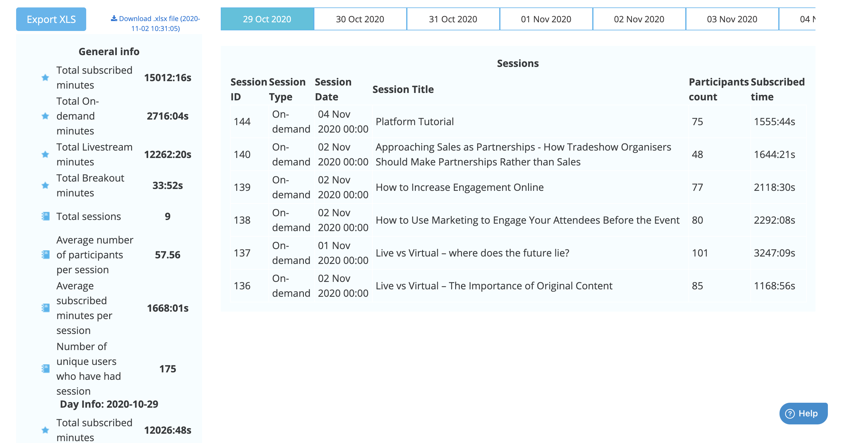Viewport: 844px width, 443px height.
Task: Click notebook icon beside Number of unique users
Action: coord(46,369)
